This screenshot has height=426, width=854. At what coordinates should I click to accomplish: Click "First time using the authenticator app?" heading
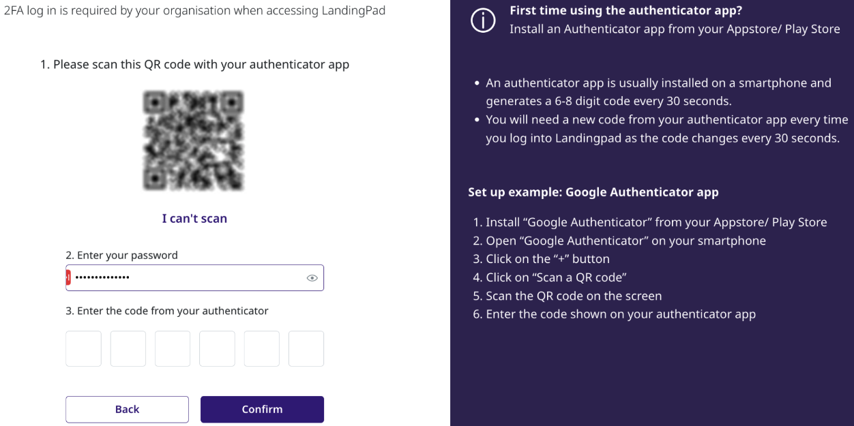click(x=625, y=11)
